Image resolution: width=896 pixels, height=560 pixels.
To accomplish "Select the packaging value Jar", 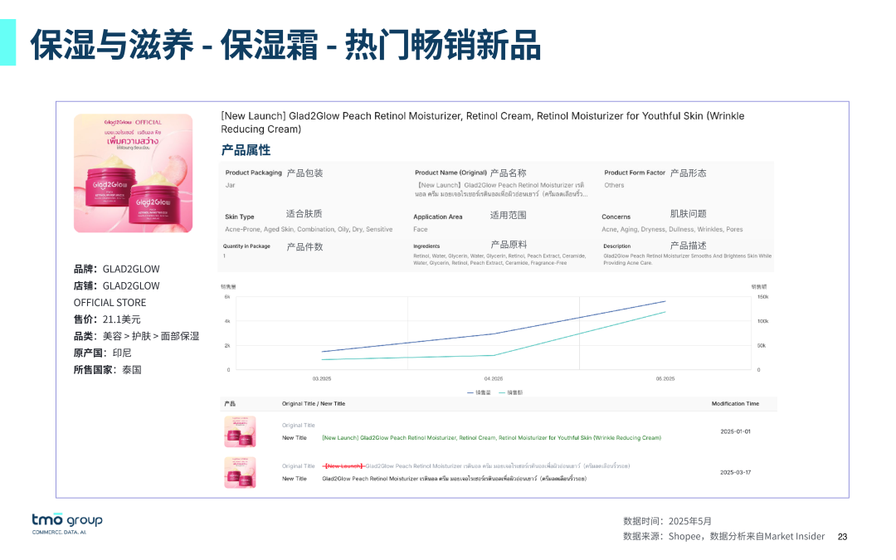I will coord(231,185).
